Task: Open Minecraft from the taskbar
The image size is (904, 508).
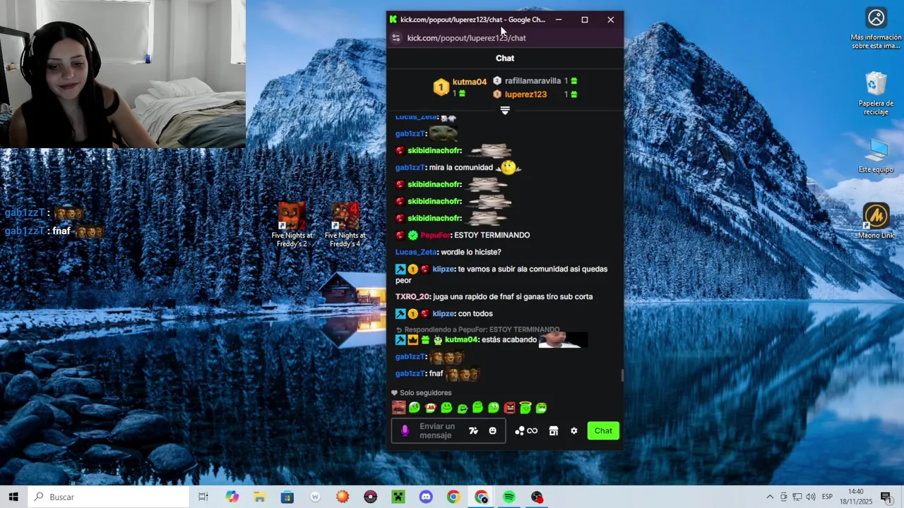Action: (398, 497)
